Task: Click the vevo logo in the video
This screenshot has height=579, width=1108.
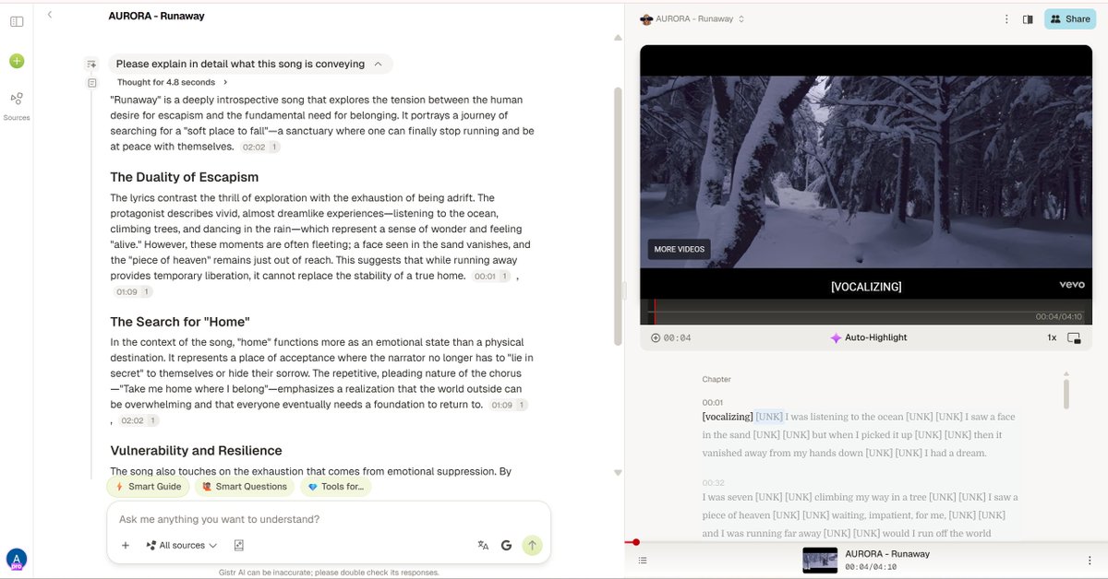Action: click(x=1072, y=285)
